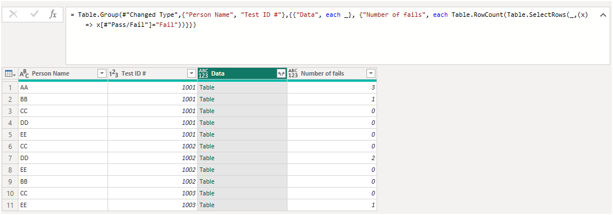Image resolution: width=613 pixels, height=215 pixels.
Task: Select Test ID 1002 in row 8
Action: tap(152, 170)
